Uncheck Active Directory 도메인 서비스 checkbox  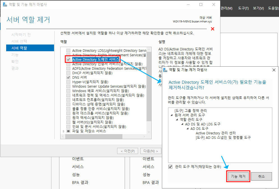(x=68, y=60)
